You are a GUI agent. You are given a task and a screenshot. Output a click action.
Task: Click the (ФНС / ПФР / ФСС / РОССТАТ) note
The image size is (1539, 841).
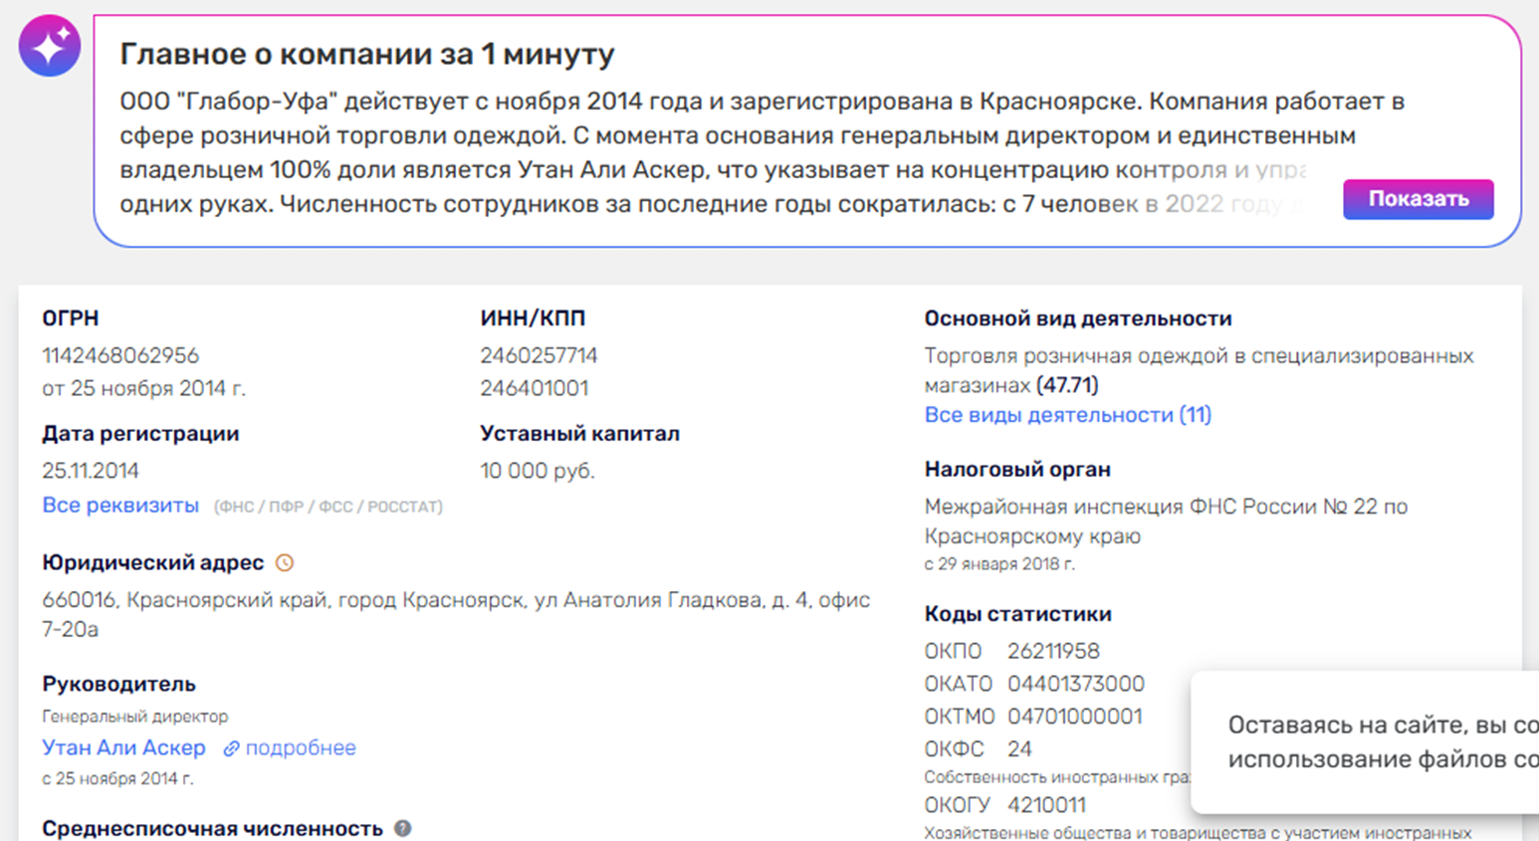(x=329, y=507)
